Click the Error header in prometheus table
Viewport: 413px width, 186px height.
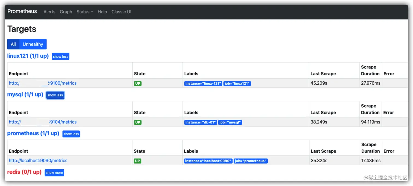(389, 151)
